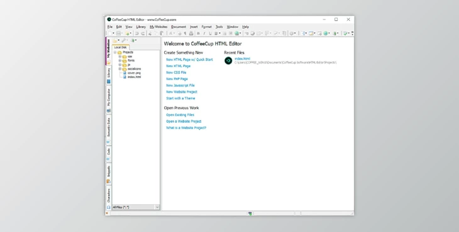
Task: Open the Library menu
Action: coord(141,27)
